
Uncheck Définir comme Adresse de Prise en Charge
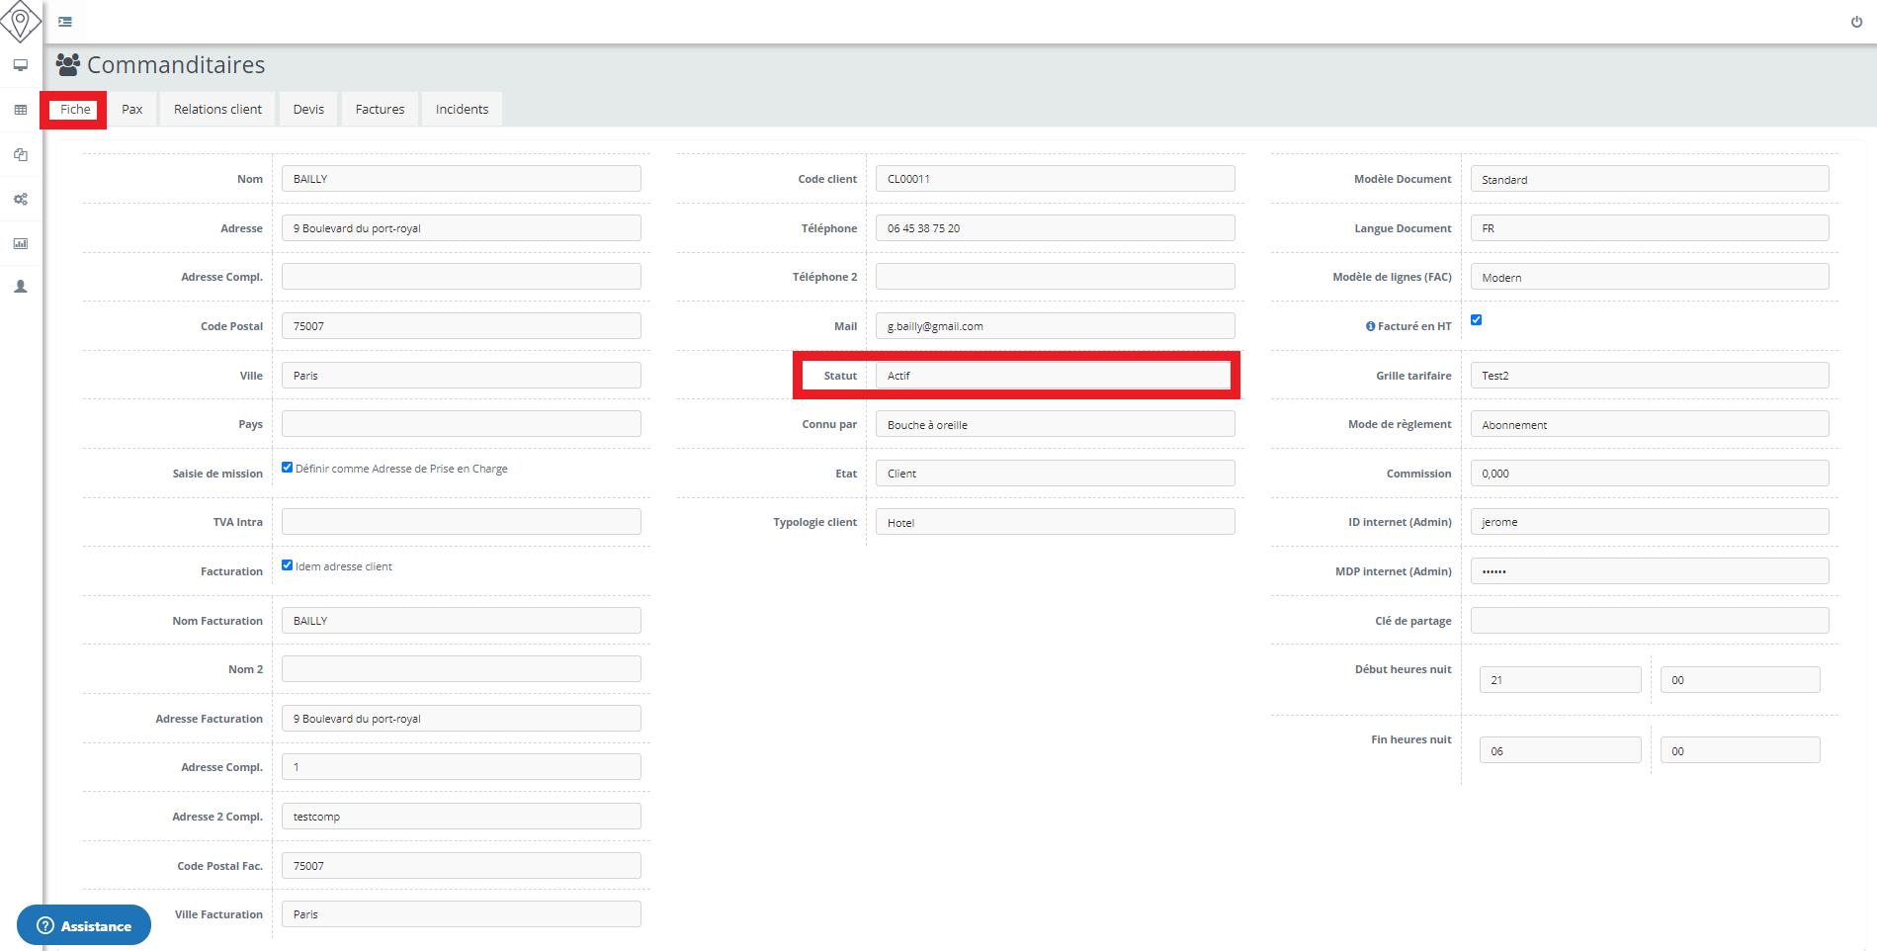[288, 468]
